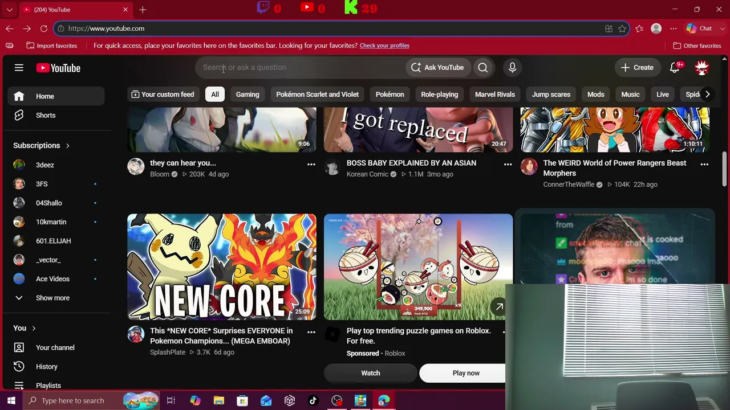This screenshot has height=410, width=730.
Task: Open Your custom feed chip
Action: pyautogui.click(x=163, y=95)
